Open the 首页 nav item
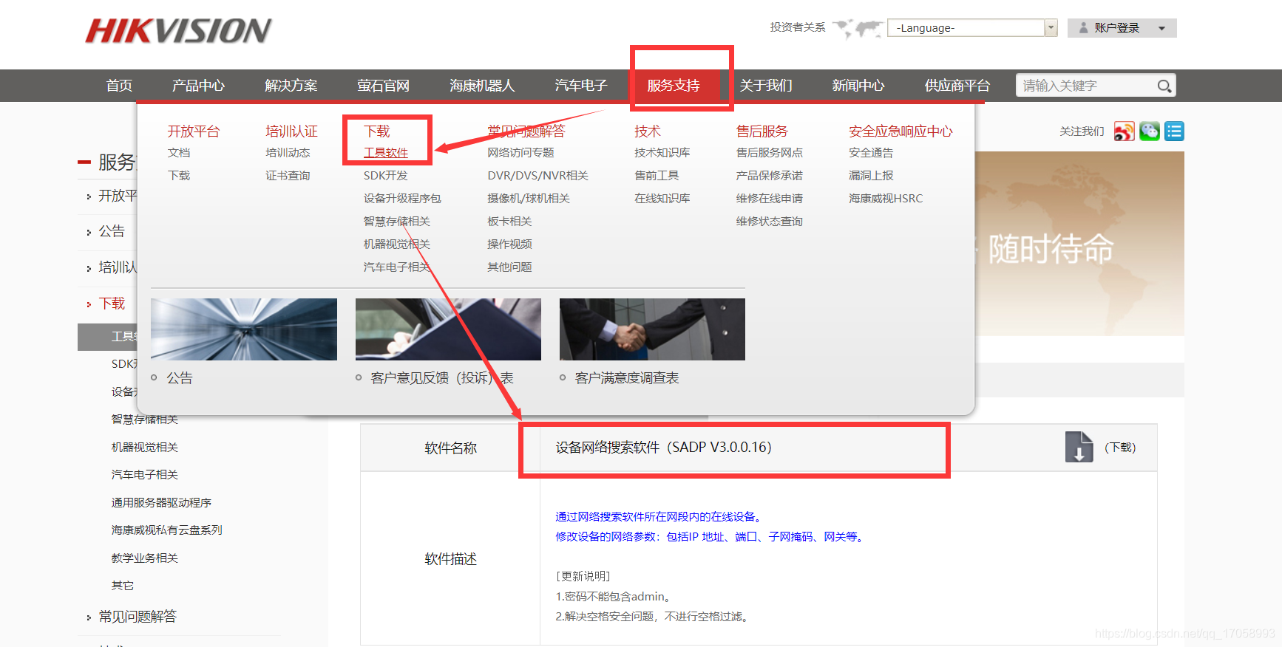 point(119,86)
